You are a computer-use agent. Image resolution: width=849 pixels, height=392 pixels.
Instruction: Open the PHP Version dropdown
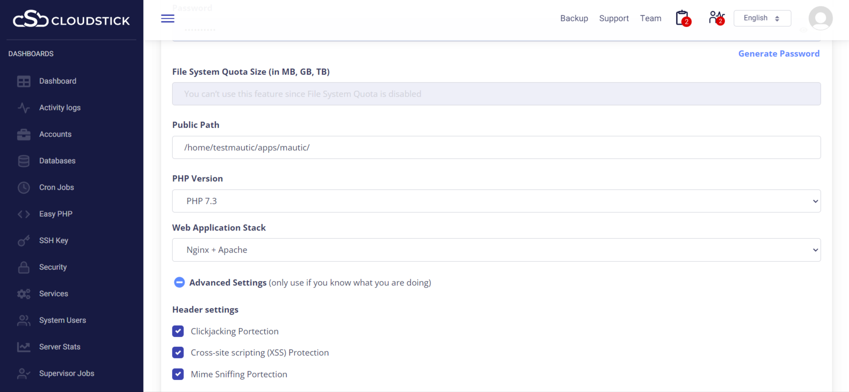pos(496,201)
